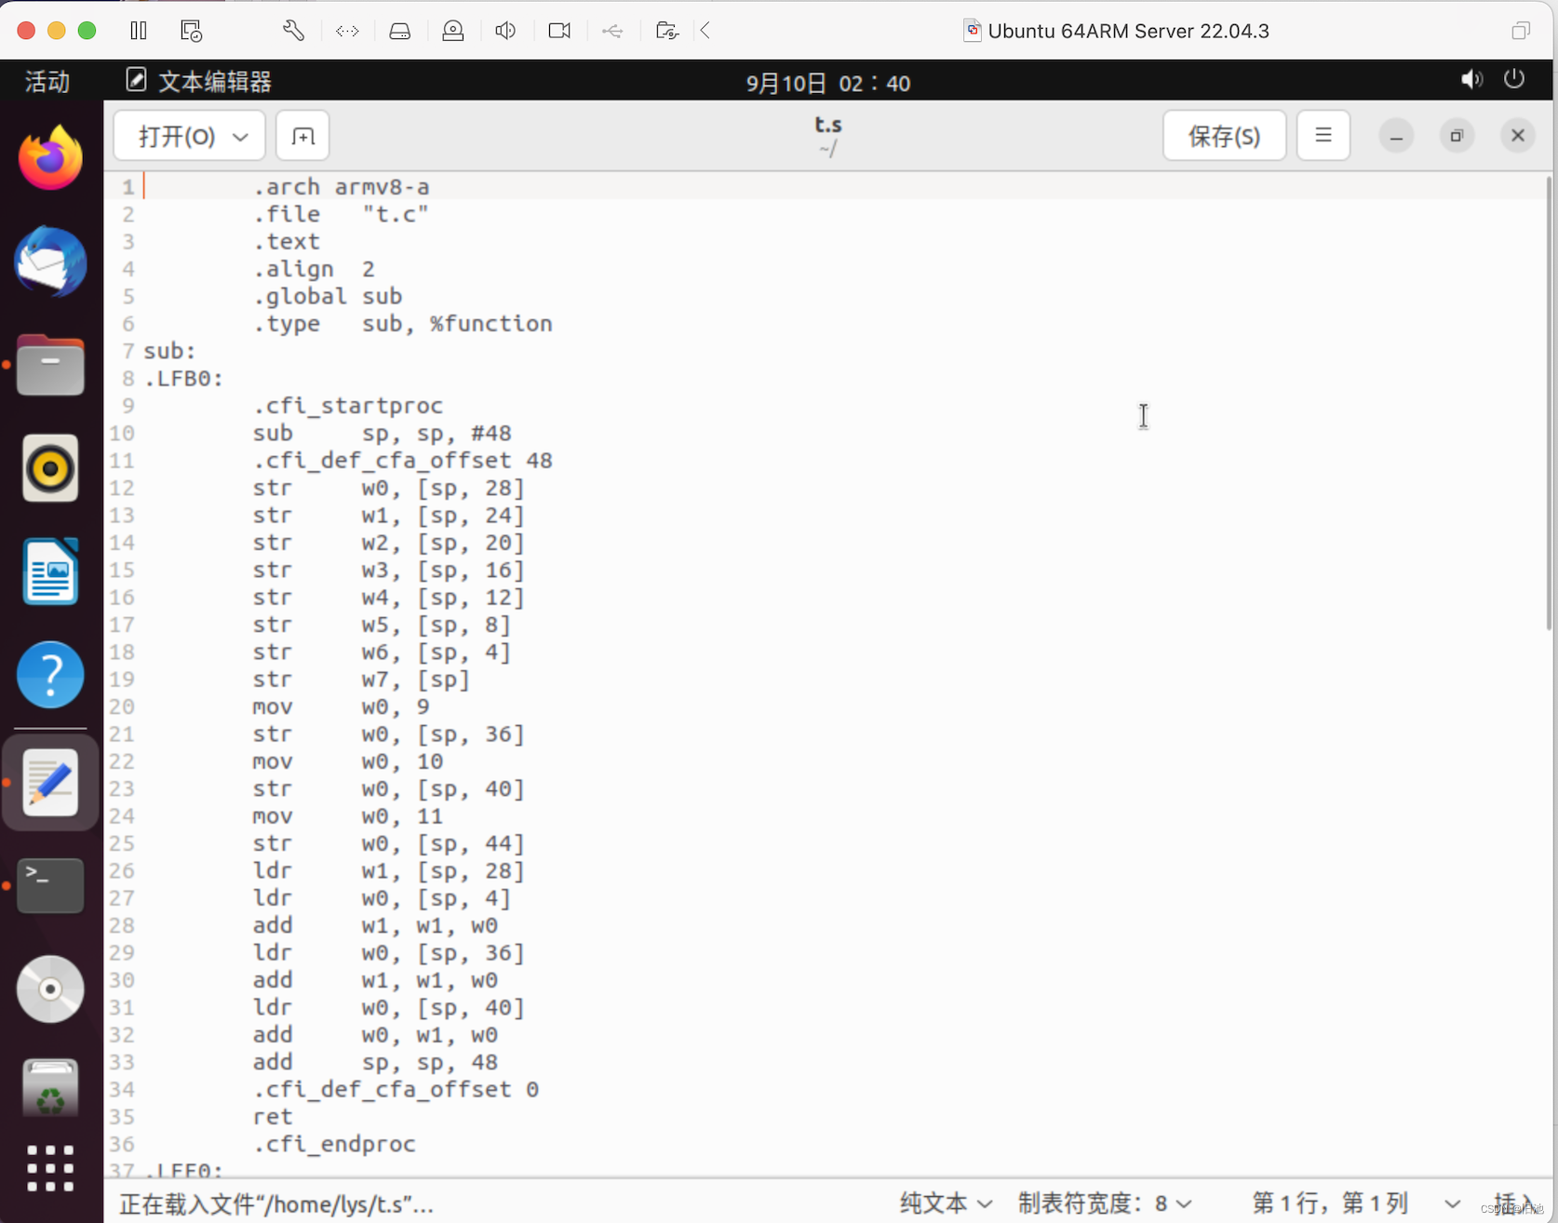Open VM settings wrench icon
This screenshot has width=1558, height=1223.
click(x=294, y=31)
